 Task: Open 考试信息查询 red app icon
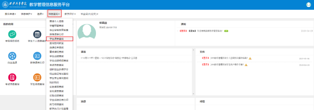pyautogui.click(x=12, y=77)
